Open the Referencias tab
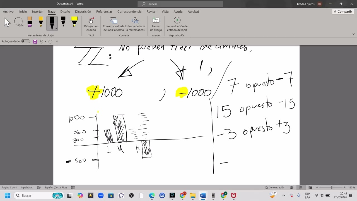The image size is (357, 201). (104, 11)
